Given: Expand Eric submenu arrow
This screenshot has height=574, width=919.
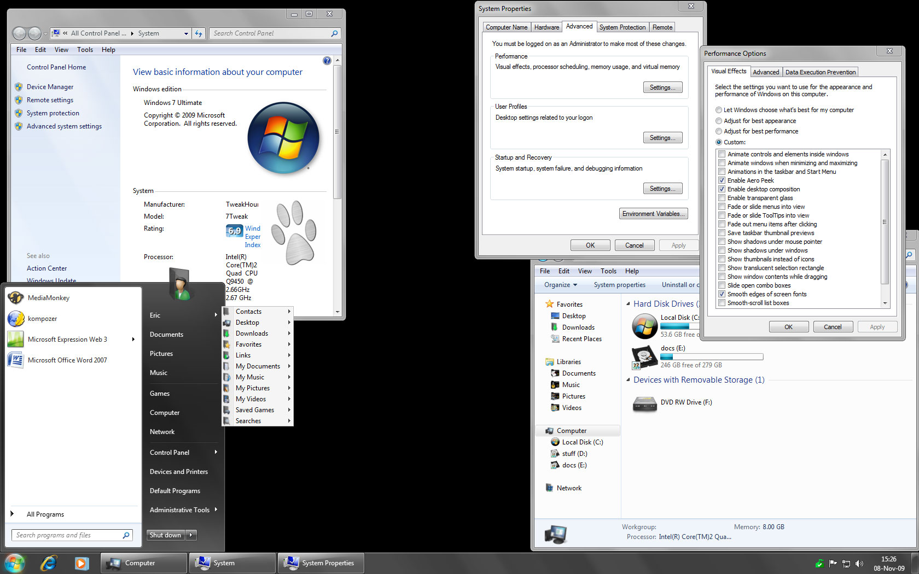Looking at the screenshot, I should point(216,315).
